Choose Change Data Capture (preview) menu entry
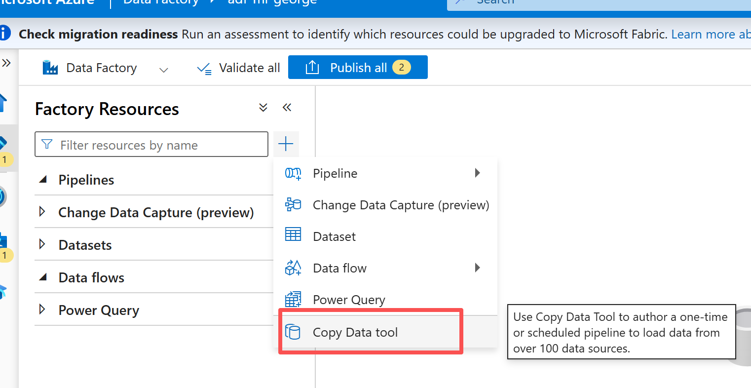Image resolution: width=751 pixels, height=388 pixels. [385, 205]
